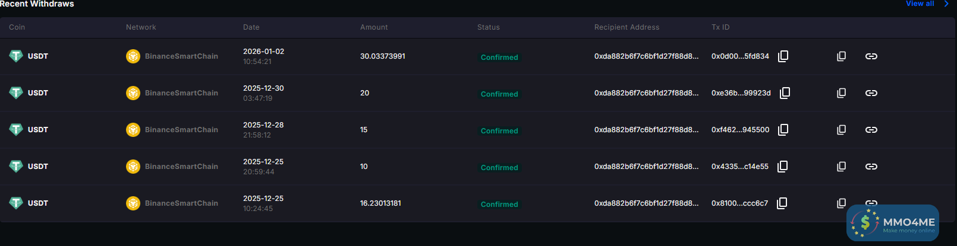The image size is (957, 246).
Task: Click the small copy icon left of the link icon in the 21:58:12 row
Action: click(x=841, y=130)
